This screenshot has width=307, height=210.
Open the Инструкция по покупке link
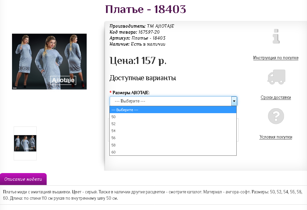tap(276, 58)
